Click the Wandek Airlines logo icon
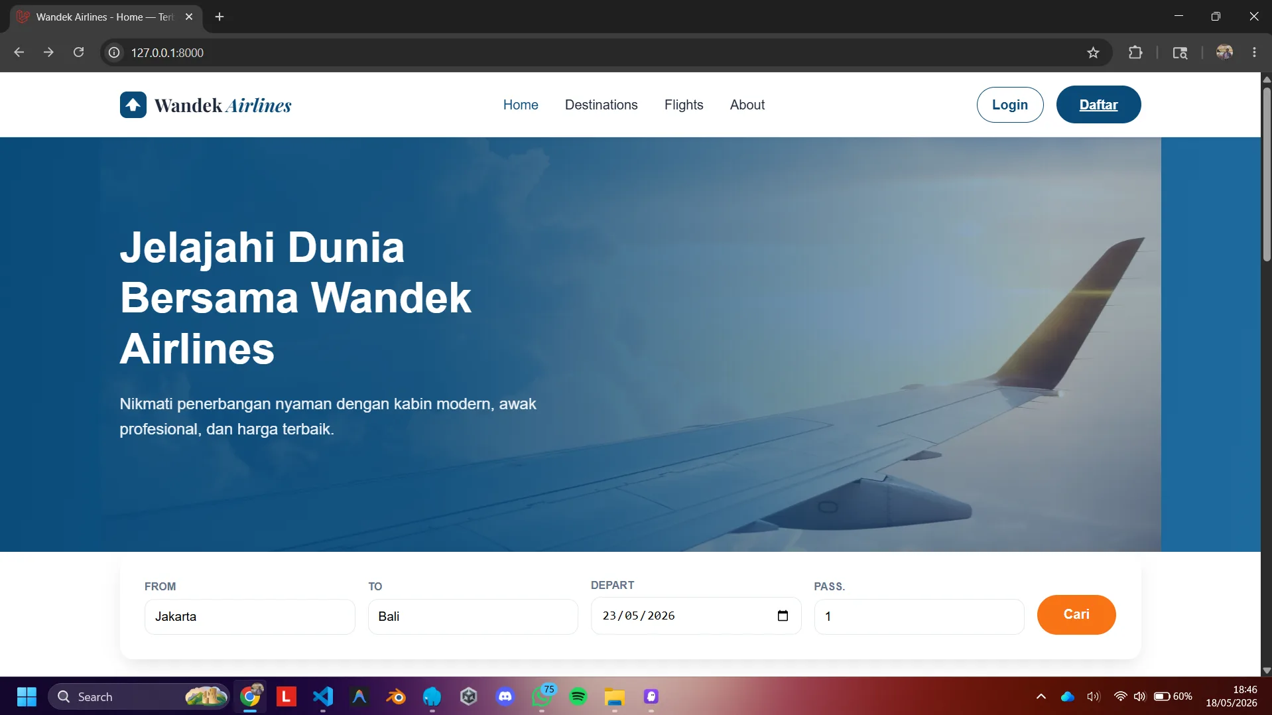1272x715 pixels. 133,105
